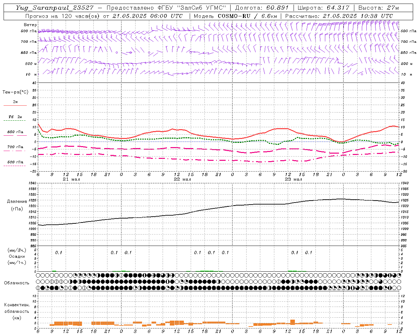Image resolution: width=418 pixels, height=334 pixels.
Task: Click the (мм/1ч.) precipitation unit label
Action: (x=17, y=263)
